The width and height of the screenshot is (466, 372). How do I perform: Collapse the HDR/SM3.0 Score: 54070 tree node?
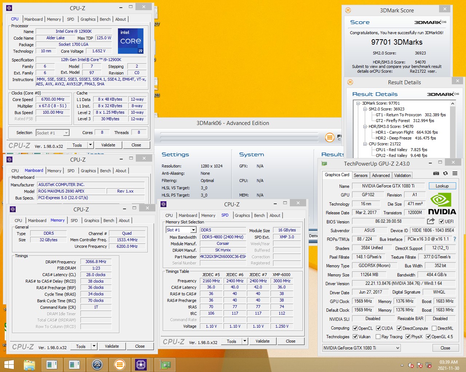(365, 126)
